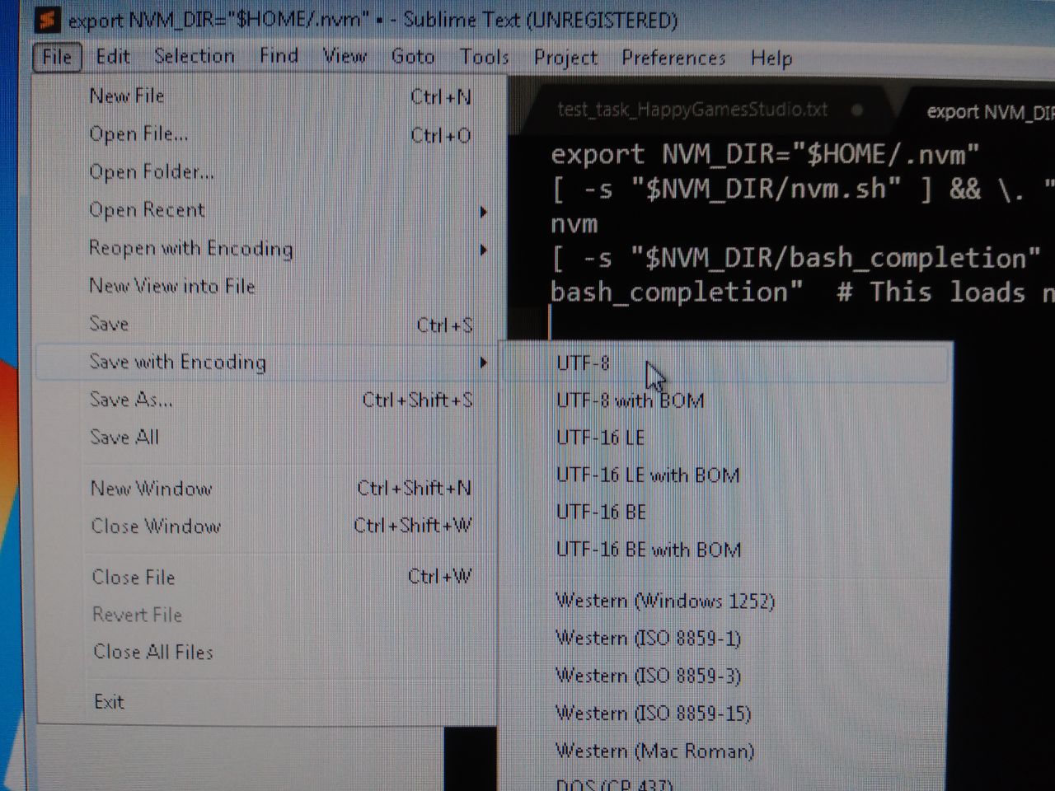1055x791 pixels.
Task: Expand the Save with Encoding submenu
Action: pyautogui.click(x=269, y=362)
